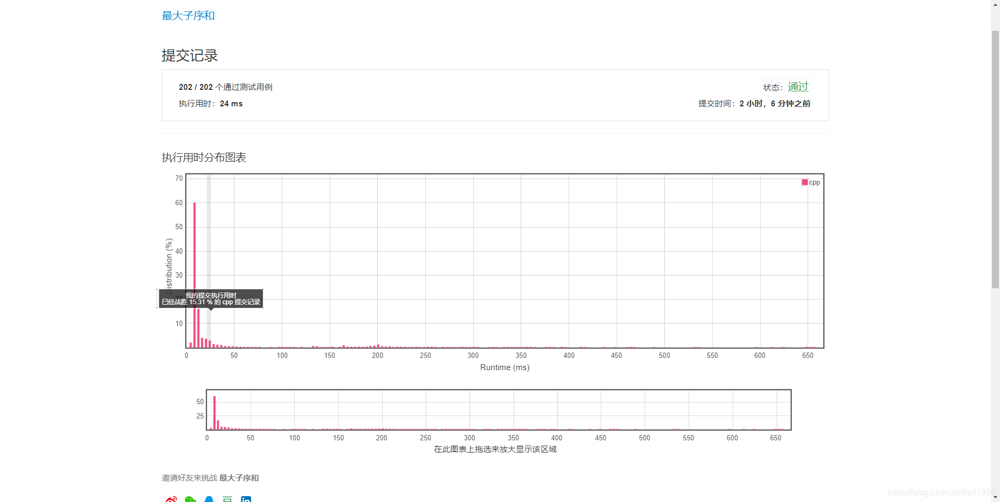1000x502 pixels.
Task: Share via LinkedIn icon
Action: click(x=246, y=499)
